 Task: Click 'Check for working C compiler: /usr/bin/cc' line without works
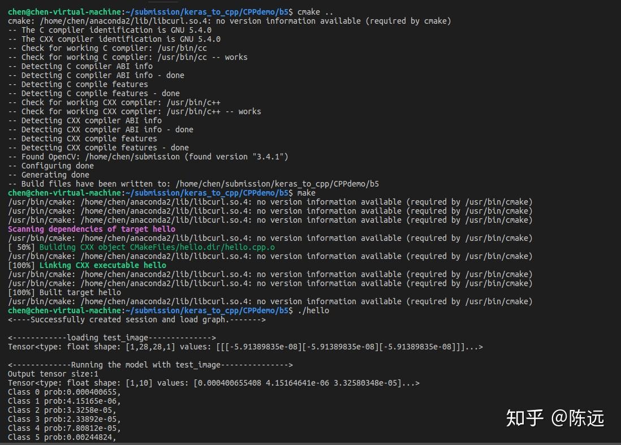107,48
